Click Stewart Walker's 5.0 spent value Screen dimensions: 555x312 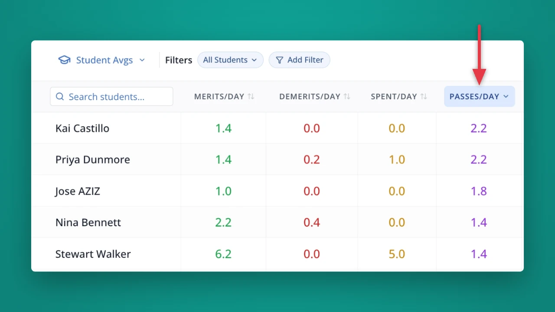pyautogui.click(x=397, y=254)
